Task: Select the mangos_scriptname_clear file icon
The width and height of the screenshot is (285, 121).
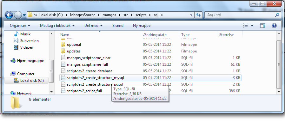Action: tap(63, 58)
